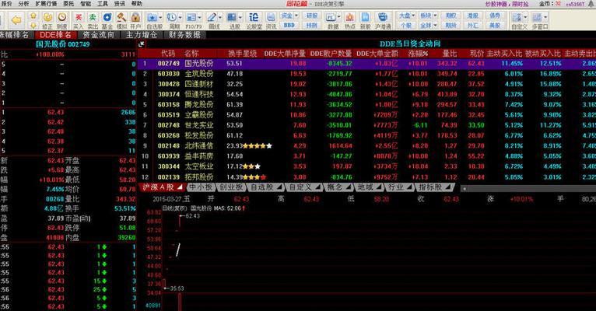
Task: Click the BBD button
Action: tap(289, 25)
